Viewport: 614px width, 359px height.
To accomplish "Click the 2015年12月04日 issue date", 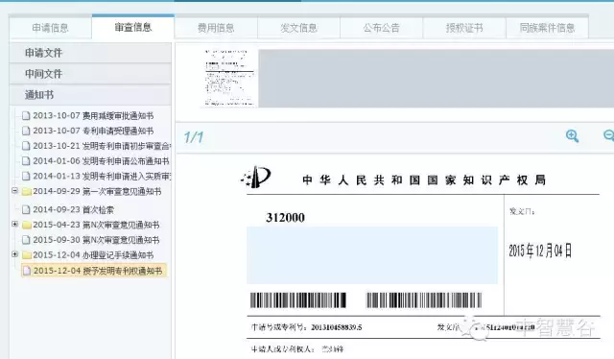I will pyautogui.click(x=540, y=251).
